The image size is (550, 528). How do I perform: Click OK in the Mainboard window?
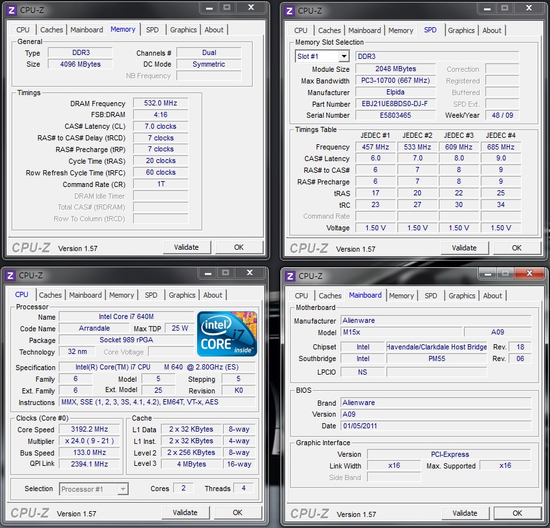(518, 513)
